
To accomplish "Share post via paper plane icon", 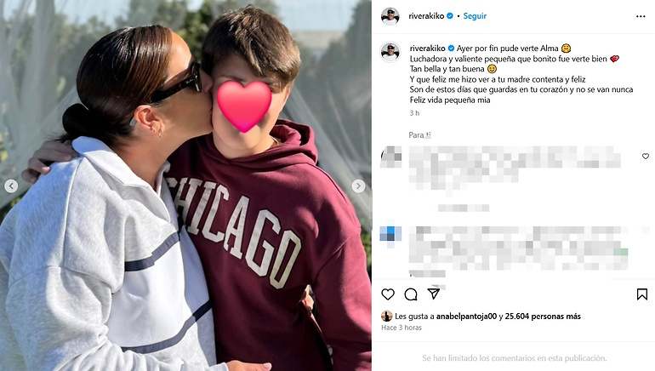I will [x=434, y=294].
